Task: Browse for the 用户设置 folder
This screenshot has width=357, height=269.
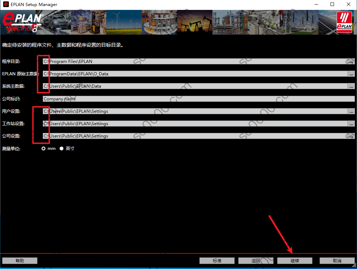Action: (351, 111)
